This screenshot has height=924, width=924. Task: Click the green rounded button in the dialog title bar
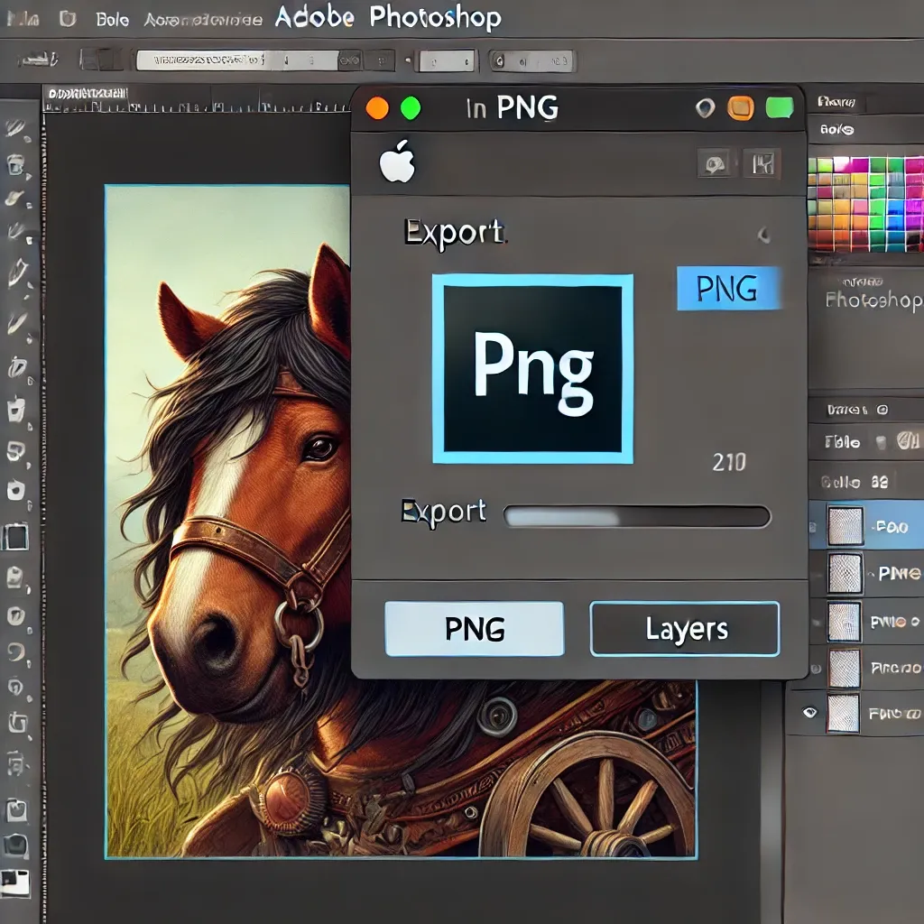click(779, 108)
